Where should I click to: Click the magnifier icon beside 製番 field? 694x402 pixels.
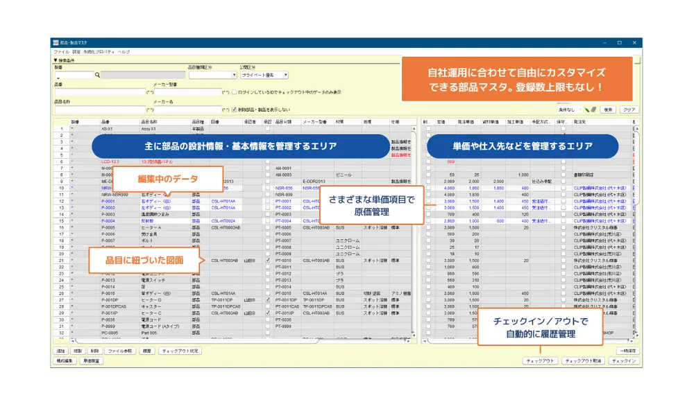(97, 75)
